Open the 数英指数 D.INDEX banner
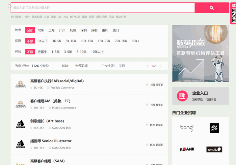236x165 pixels. coord(201,53)
